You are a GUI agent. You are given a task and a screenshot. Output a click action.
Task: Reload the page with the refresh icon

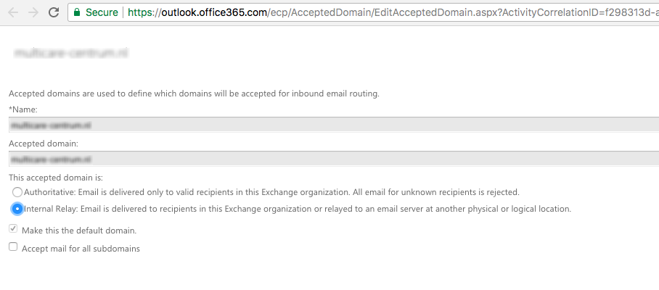click(x=54, y=12)
